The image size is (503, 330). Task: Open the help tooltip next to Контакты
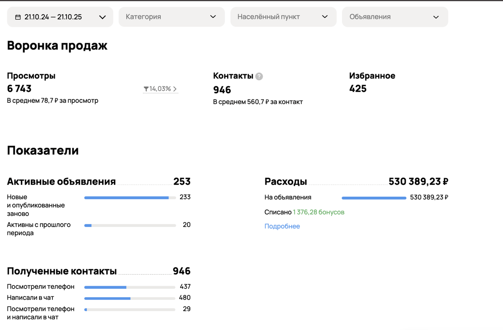click(259, 76)
